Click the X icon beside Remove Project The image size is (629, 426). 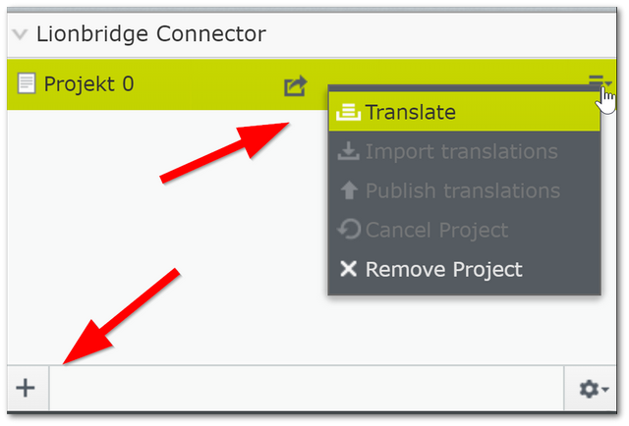(x=348, y=269)
